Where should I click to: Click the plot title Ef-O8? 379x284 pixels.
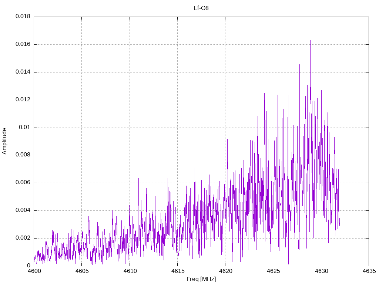[201, 8]
